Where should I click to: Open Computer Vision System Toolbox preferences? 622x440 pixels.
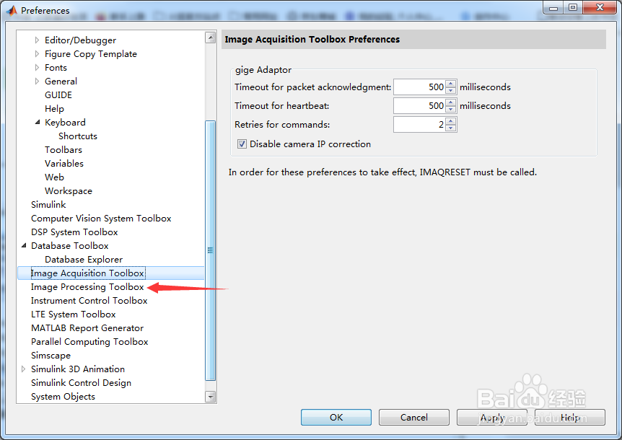[101, 219]
